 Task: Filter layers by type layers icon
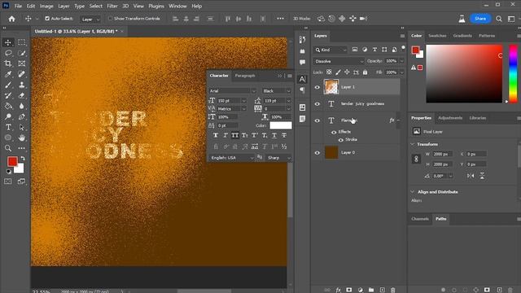(x=374, y=50)
